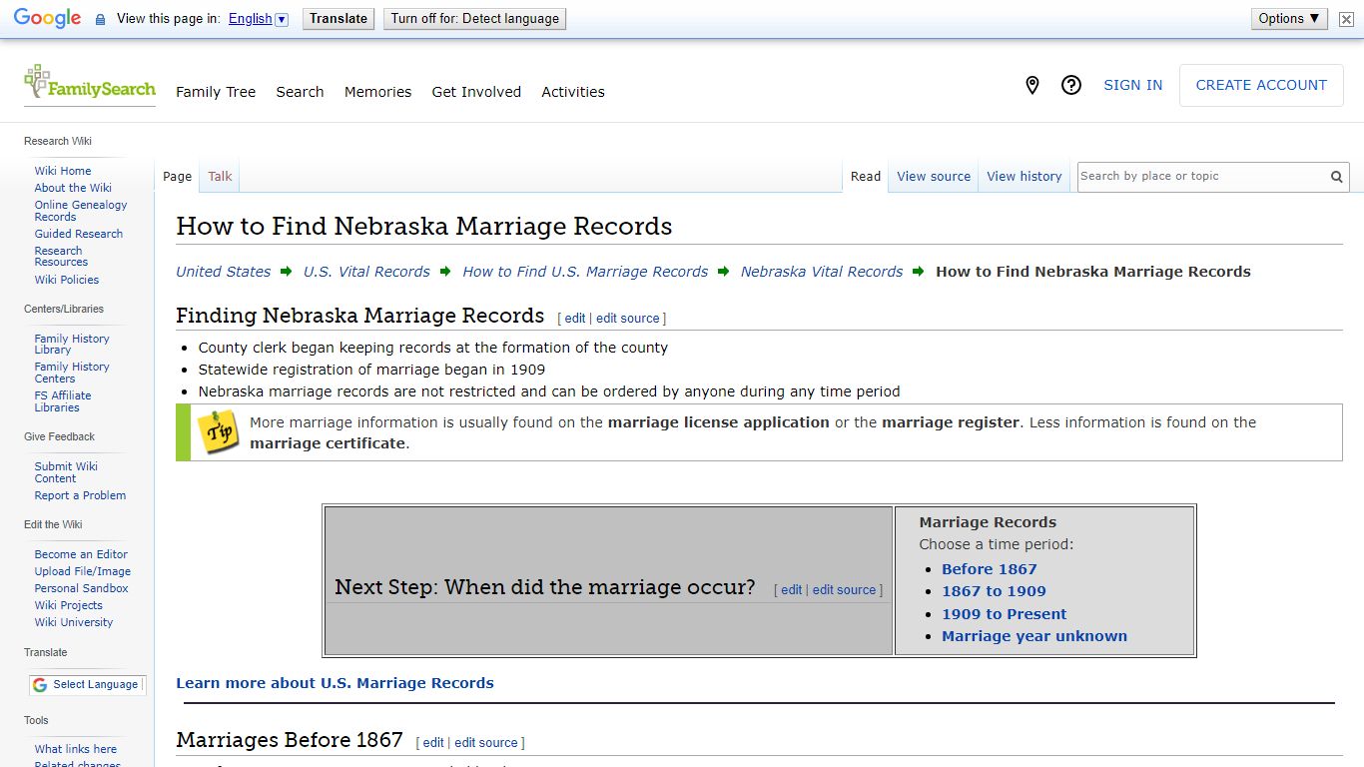This screenshot has width=1364, height=767.
Task: Click edit source beside Next Step heading
Action: pos(844,590)
